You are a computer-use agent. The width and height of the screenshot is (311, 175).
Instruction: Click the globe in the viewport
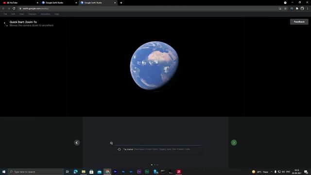(155, 66)
